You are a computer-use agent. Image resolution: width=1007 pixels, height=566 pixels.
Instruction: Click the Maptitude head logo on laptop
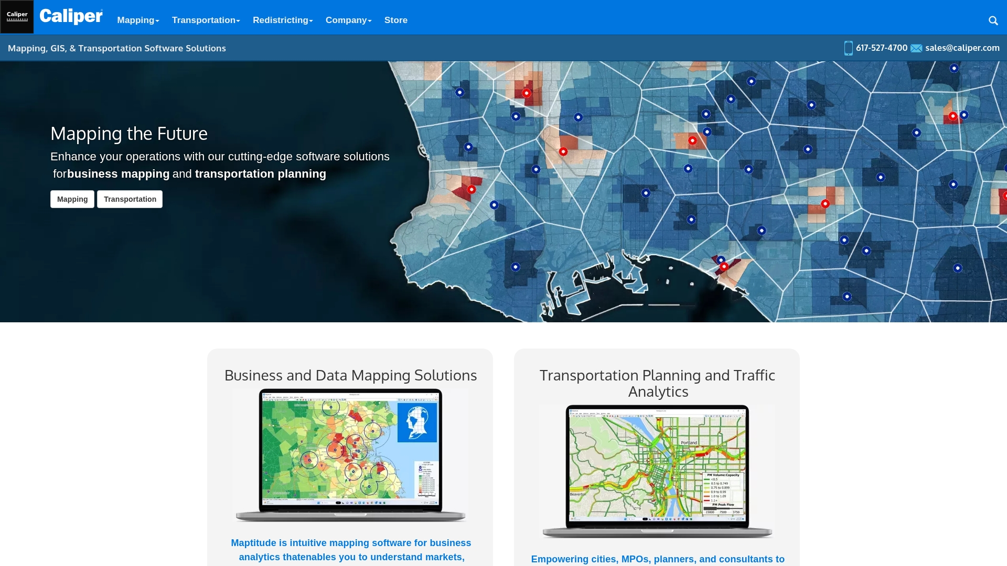tap(417, 422)
